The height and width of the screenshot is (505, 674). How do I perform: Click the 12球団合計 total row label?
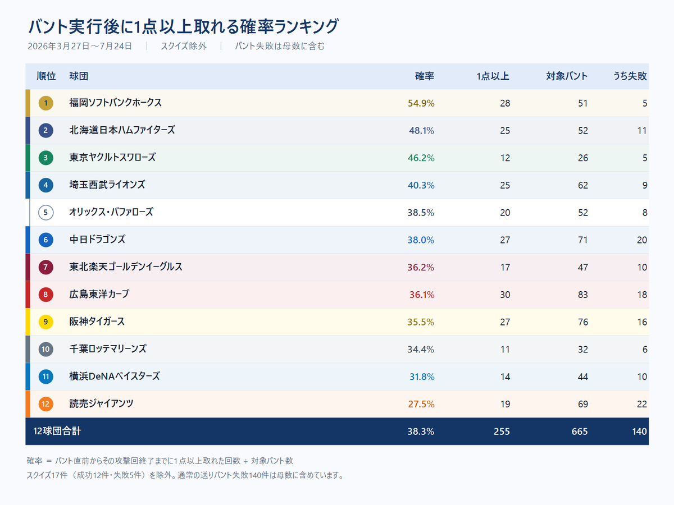57,431
